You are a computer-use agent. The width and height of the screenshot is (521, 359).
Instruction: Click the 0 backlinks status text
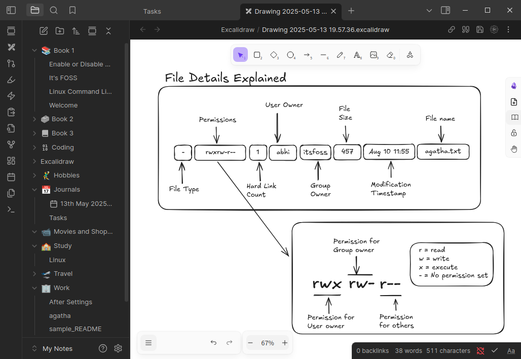pos(373,350)
